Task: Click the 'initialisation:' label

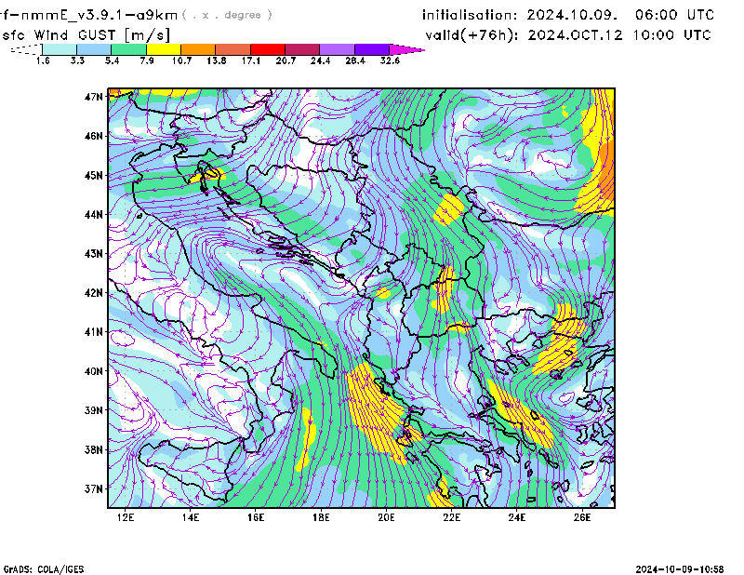Action: coord(470,15)
